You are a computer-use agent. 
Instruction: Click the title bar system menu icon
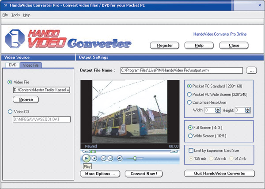coord(5,5)
